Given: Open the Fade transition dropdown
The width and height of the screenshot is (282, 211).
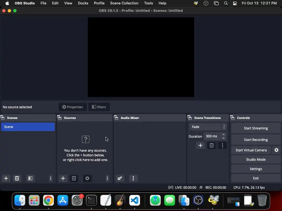Looking at the screenshot, I should (208, 127).
